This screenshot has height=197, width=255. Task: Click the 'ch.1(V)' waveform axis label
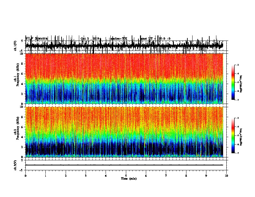[15, 46]
